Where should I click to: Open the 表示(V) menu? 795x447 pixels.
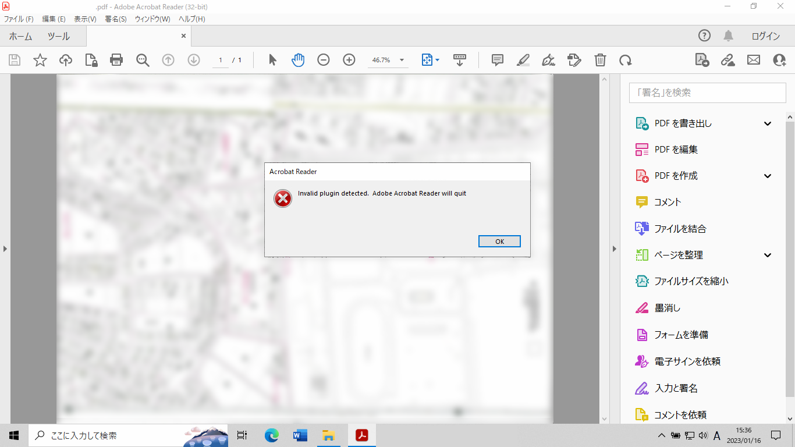pyautogui.click(x=85, y=19)
